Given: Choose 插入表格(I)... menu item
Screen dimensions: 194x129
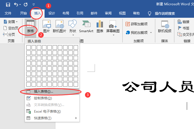Looking at the screenshot, I should pos(52,92).
